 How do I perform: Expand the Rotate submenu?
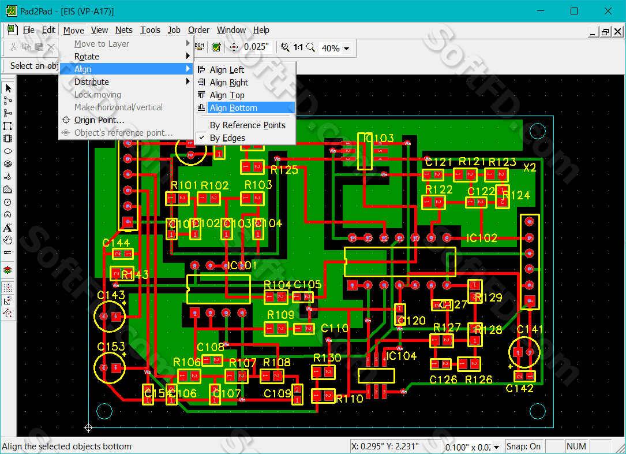pos(126,57)
